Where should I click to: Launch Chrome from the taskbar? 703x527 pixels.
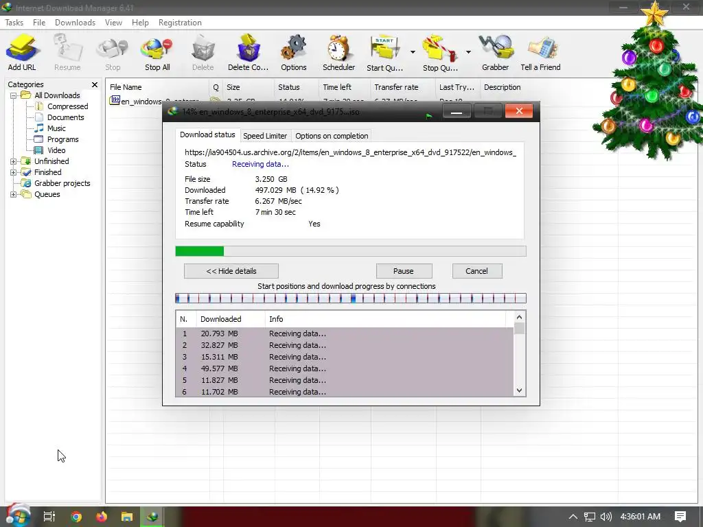pos(76,517)
